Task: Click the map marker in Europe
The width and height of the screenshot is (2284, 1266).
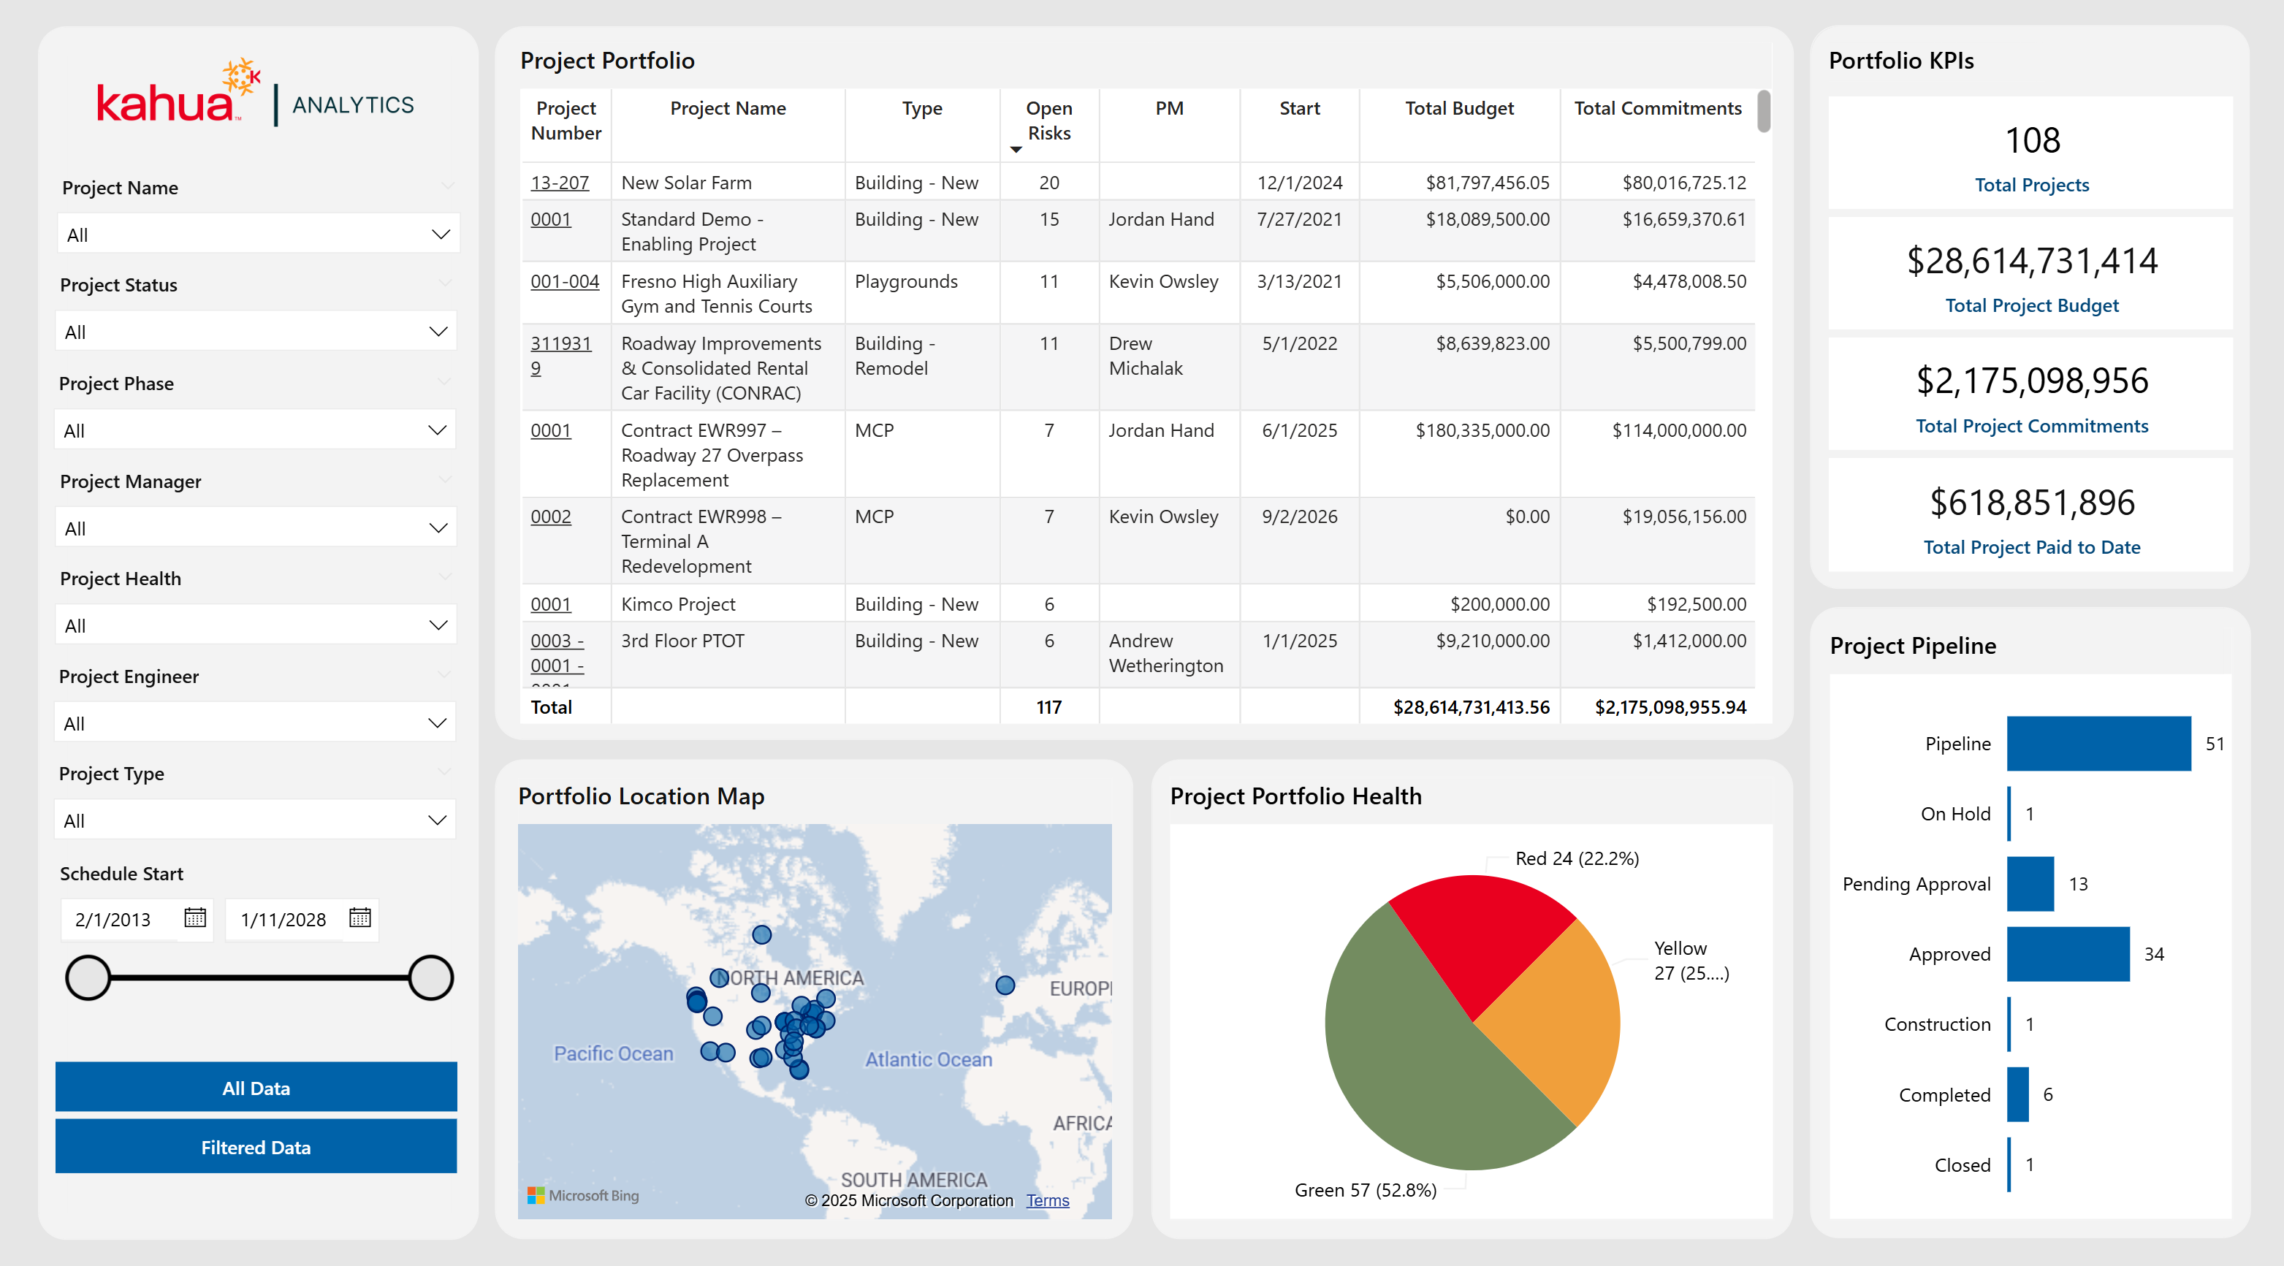Action: point(1005,985)
